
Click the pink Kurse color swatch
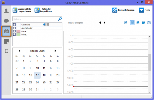point(19,31)
